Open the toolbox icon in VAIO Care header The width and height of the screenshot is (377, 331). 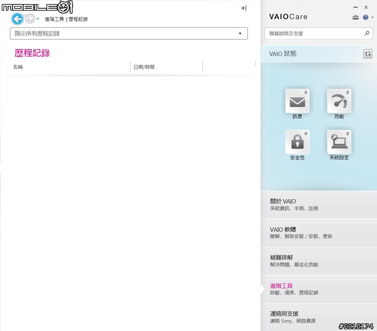(356, 17)
